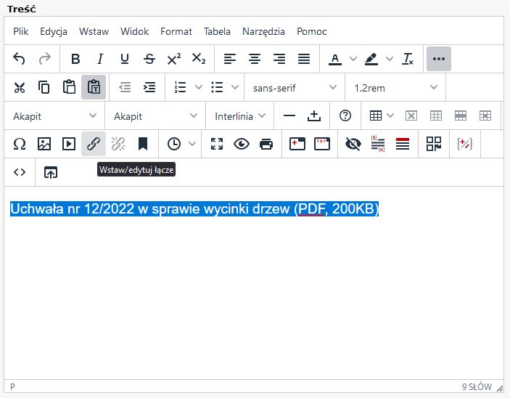Switch editor to fullscreen mode
This screenshot has height=398, width=510.
pos(217,144)
